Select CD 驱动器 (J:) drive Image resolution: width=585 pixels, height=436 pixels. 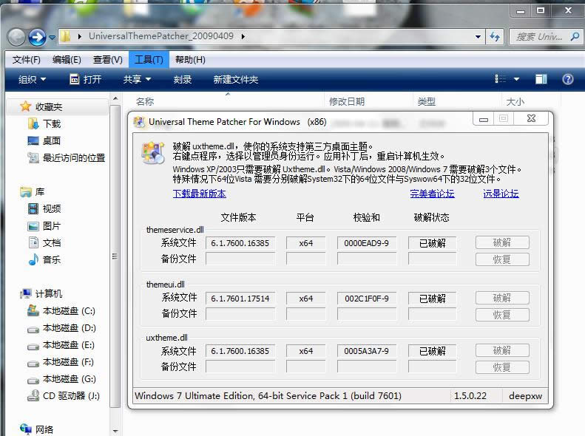coord(70,395)
